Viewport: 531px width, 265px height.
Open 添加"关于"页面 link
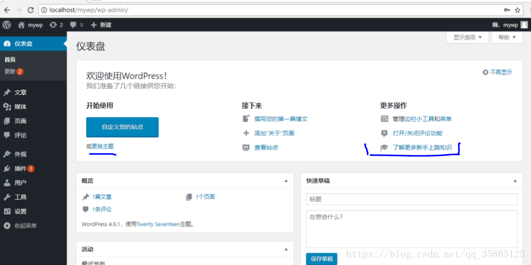point(274,133)
